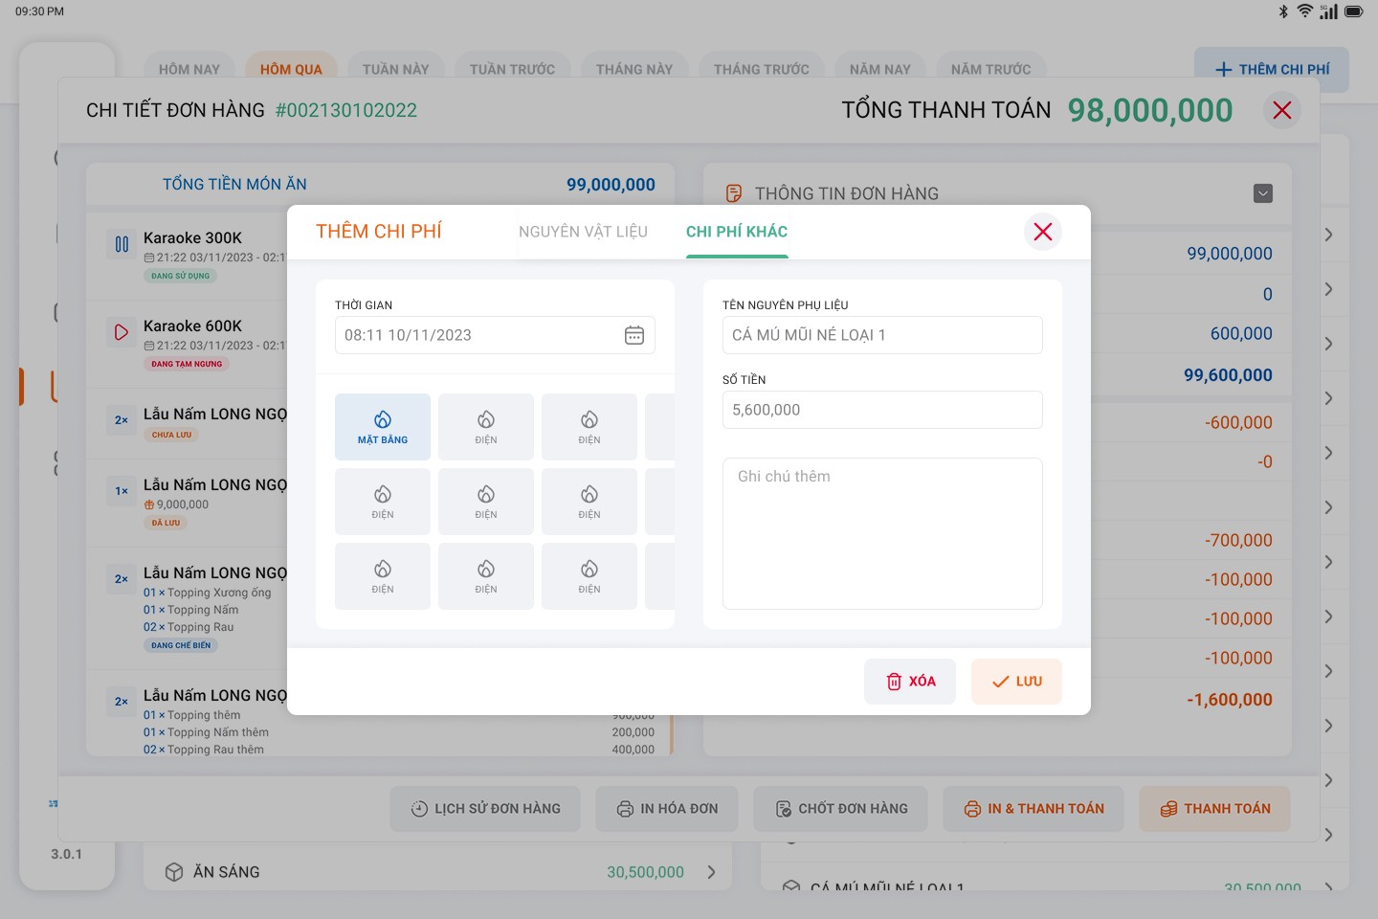
Task: Click the THỜI GIAN date field
Action: pyautogui.click(x=495, y=335)
